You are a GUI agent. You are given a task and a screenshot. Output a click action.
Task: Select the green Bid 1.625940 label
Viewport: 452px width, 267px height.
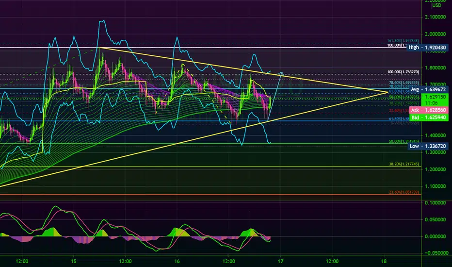point(428,117)
